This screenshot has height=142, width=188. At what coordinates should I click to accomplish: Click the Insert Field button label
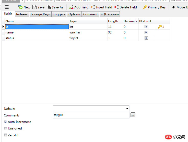click(x=104, y=7)
